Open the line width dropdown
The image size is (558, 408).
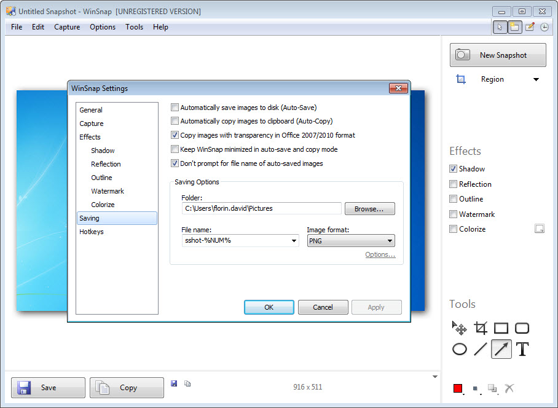(x=476, y=389)
